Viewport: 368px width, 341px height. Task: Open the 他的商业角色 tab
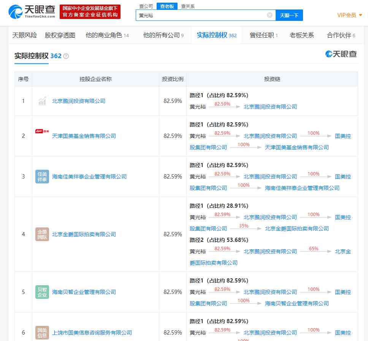tap(107, 35)
